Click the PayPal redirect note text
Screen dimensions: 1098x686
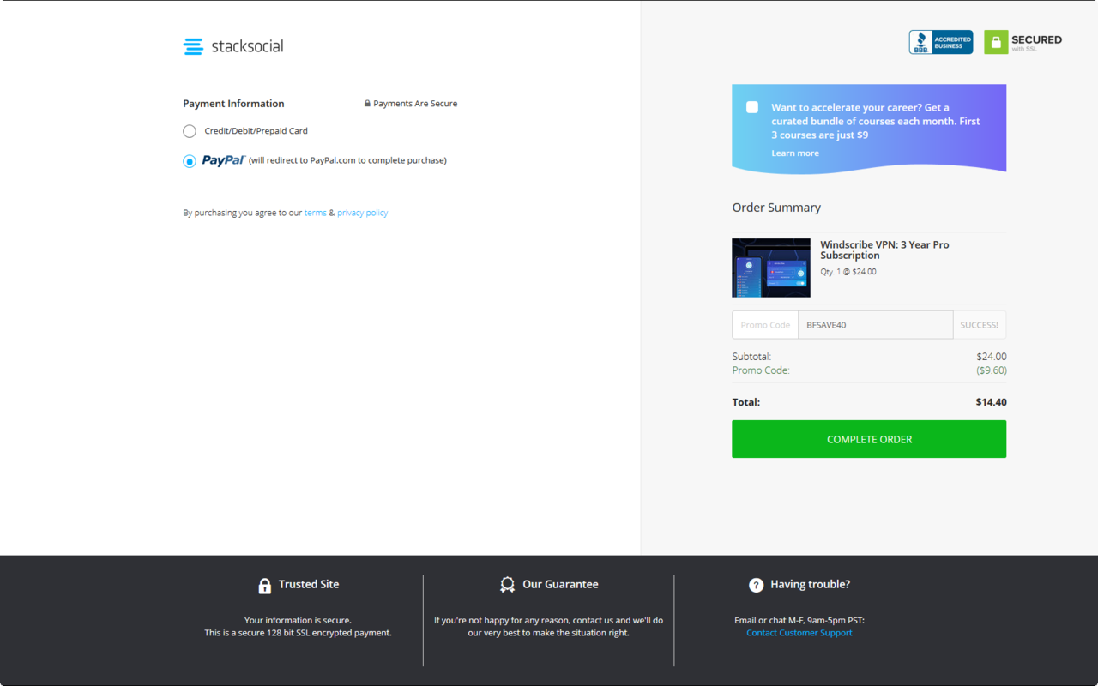347,160
